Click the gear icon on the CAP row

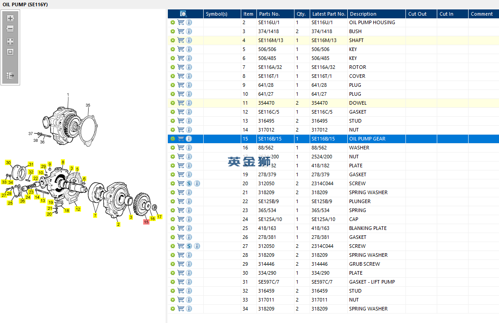click(172, 219)
